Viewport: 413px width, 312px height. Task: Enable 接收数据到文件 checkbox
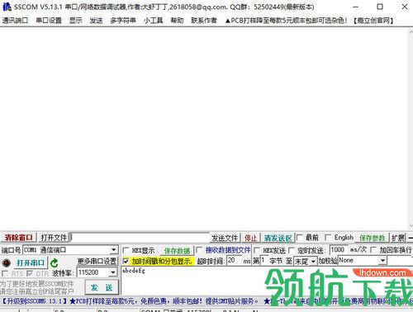point(199,250)
